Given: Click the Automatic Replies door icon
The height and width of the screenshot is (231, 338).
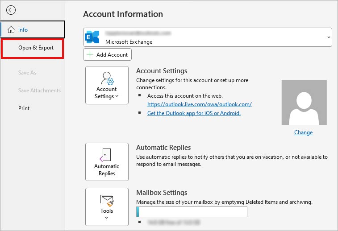Looking at the screenshot, I should (x=105, y=155).
